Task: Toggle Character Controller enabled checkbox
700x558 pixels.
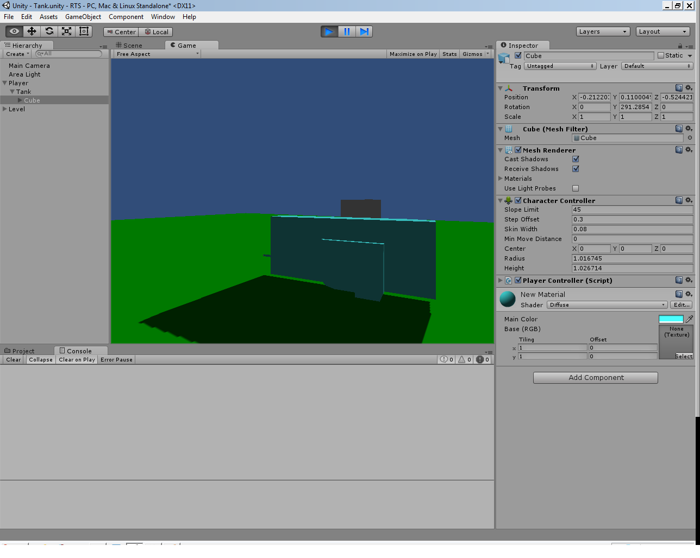Action: point(518,200)
